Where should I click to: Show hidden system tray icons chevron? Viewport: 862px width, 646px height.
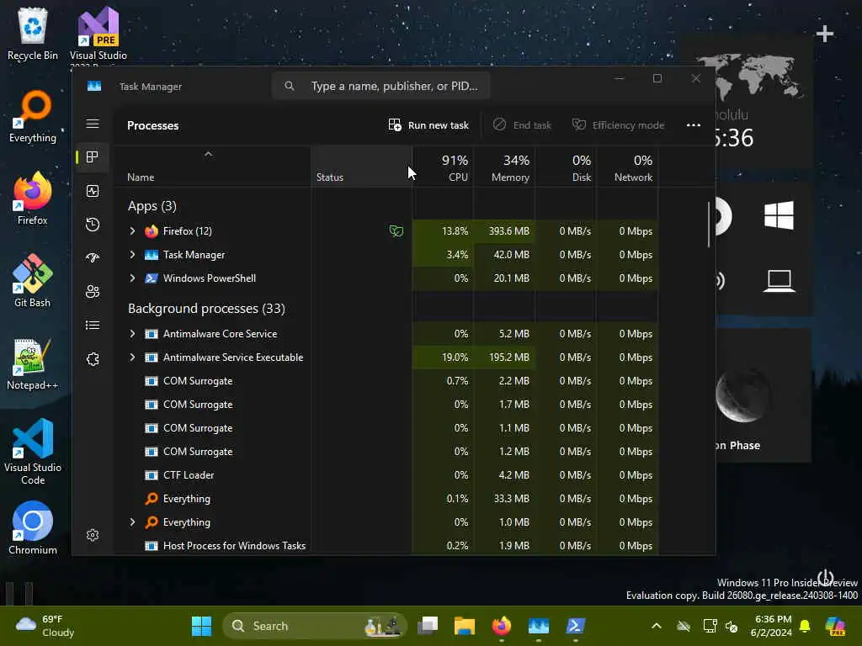tap(657, 626)
